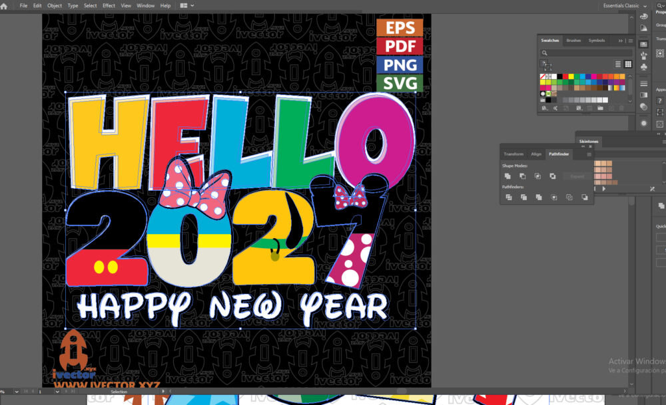Open the Edit menu
Image resolution: width=666 pixels, height=405 pixels.
pos(37,5)
